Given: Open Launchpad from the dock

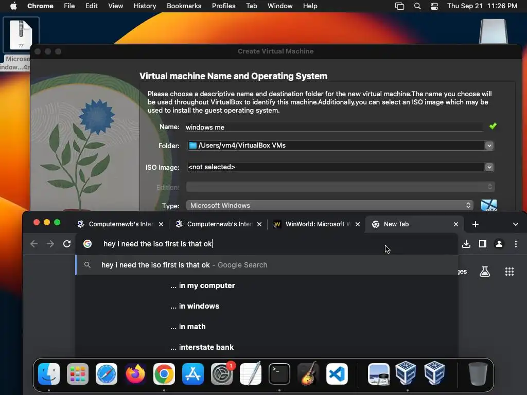Looking at the screenshot, I should (x=78, y=374).
